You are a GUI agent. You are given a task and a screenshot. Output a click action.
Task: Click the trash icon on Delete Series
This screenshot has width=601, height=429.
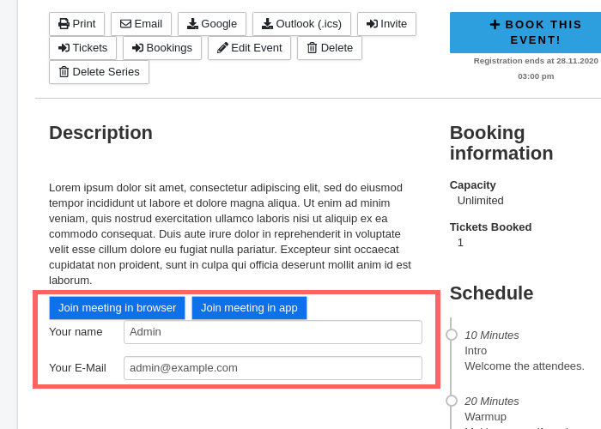point(64,72)
